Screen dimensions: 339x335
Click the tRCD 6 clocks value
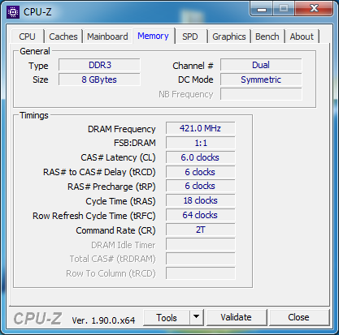[201, 172]
